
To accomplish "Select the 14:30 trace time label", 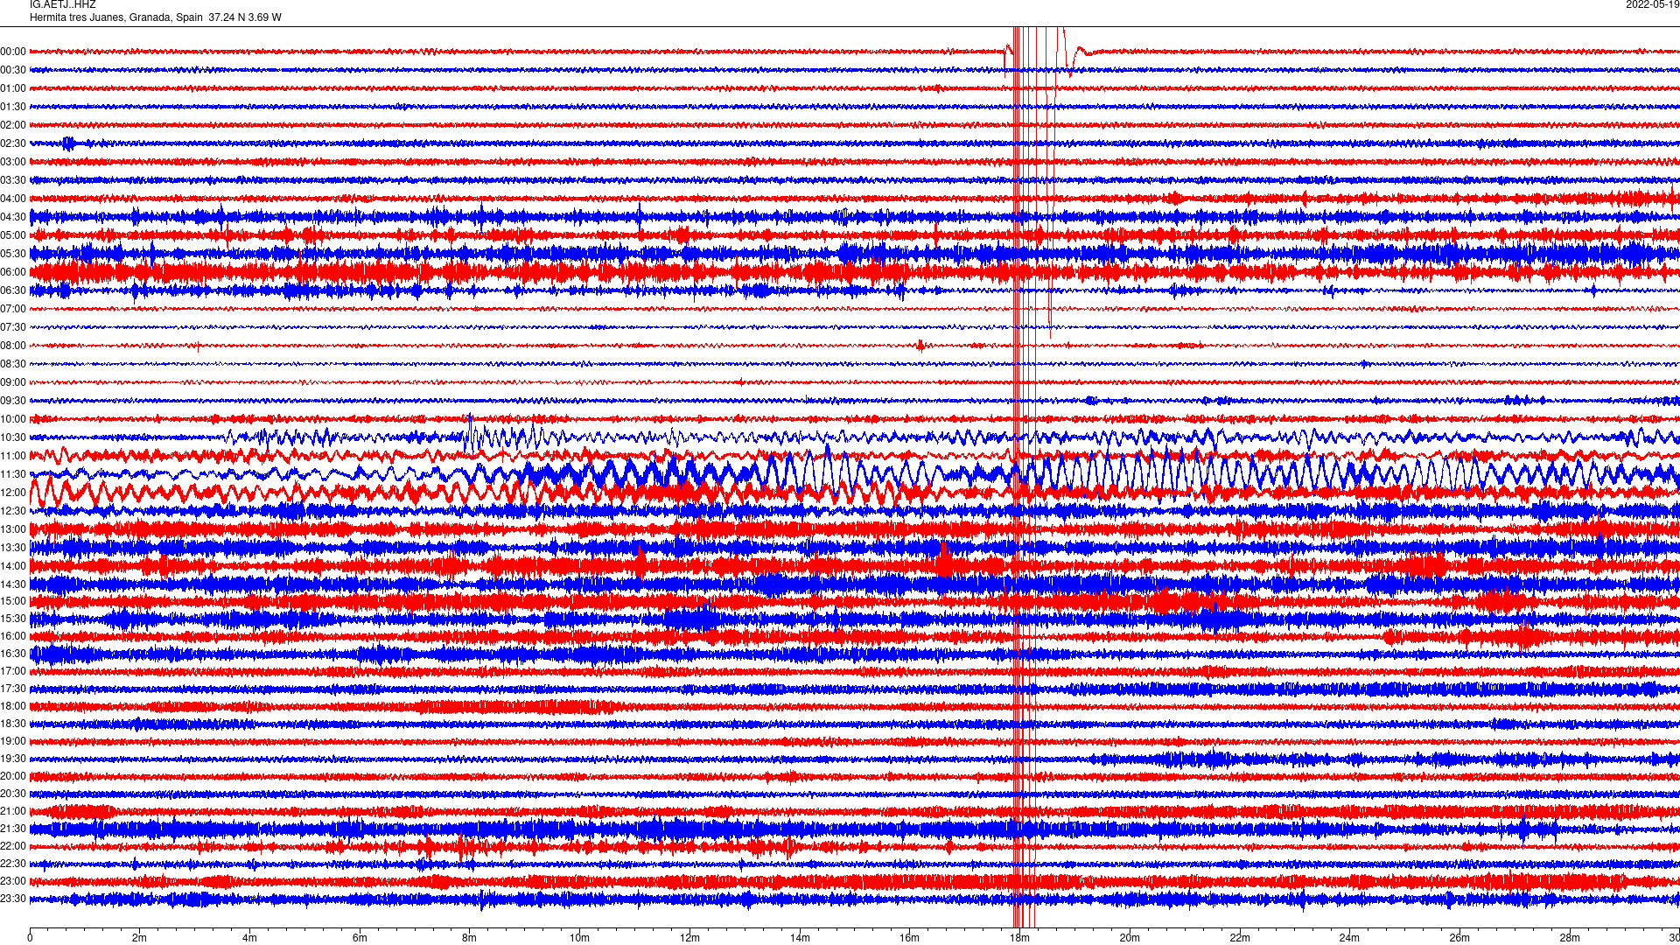I will click(13, 584).
